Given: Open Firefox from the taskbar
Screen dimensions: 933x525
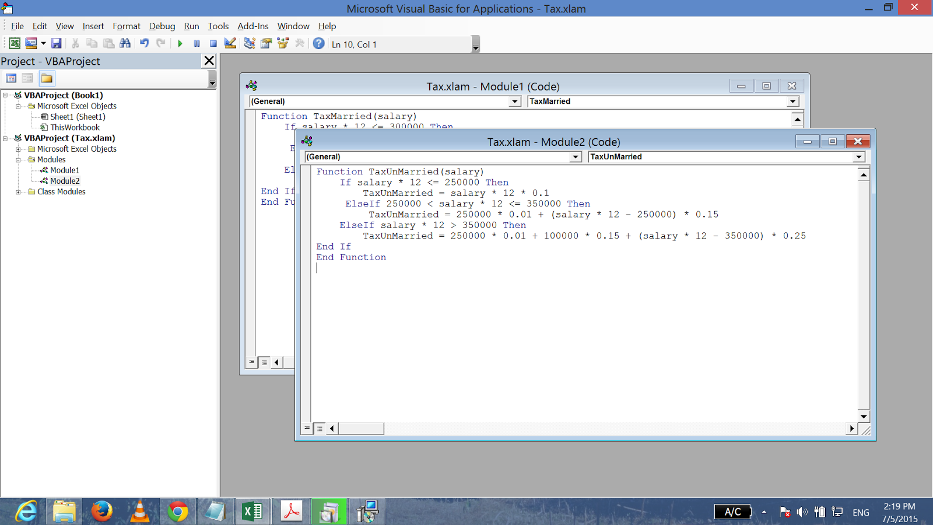Looking at the screenshot, I should pos(102,512).
